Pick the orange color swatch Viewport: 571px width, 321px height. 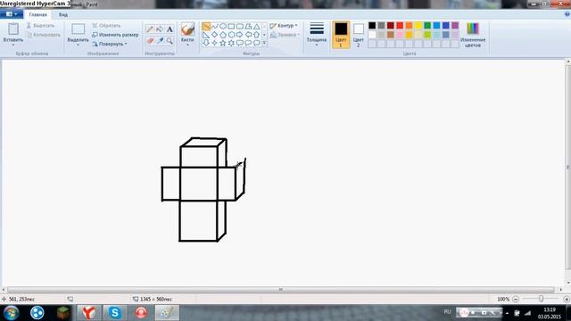click(x=409, y=26)
